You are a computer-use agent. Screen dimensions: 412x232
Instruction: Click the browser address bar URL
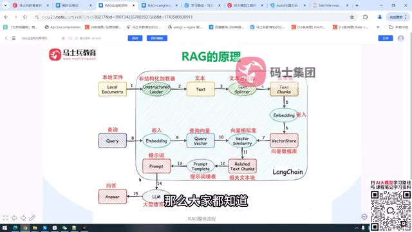(117, 17)
